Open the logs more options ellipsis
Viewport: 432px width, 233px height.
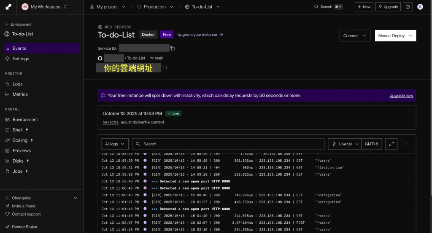(406, 144)
